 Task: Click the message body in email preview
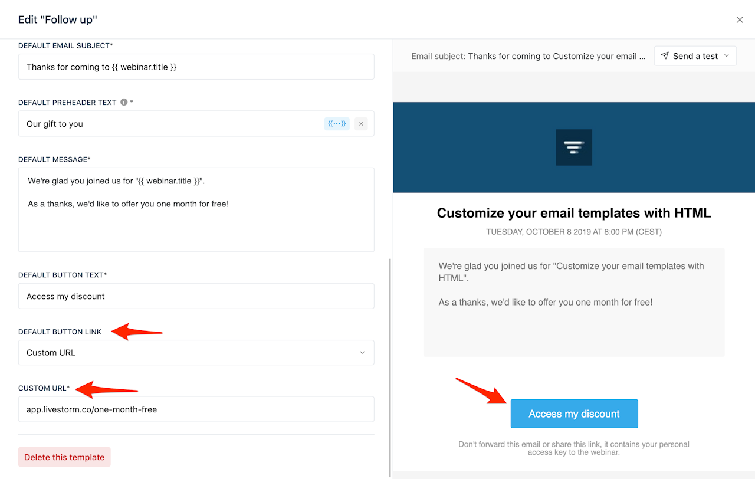pyautogui.click(x=573, y=284)
